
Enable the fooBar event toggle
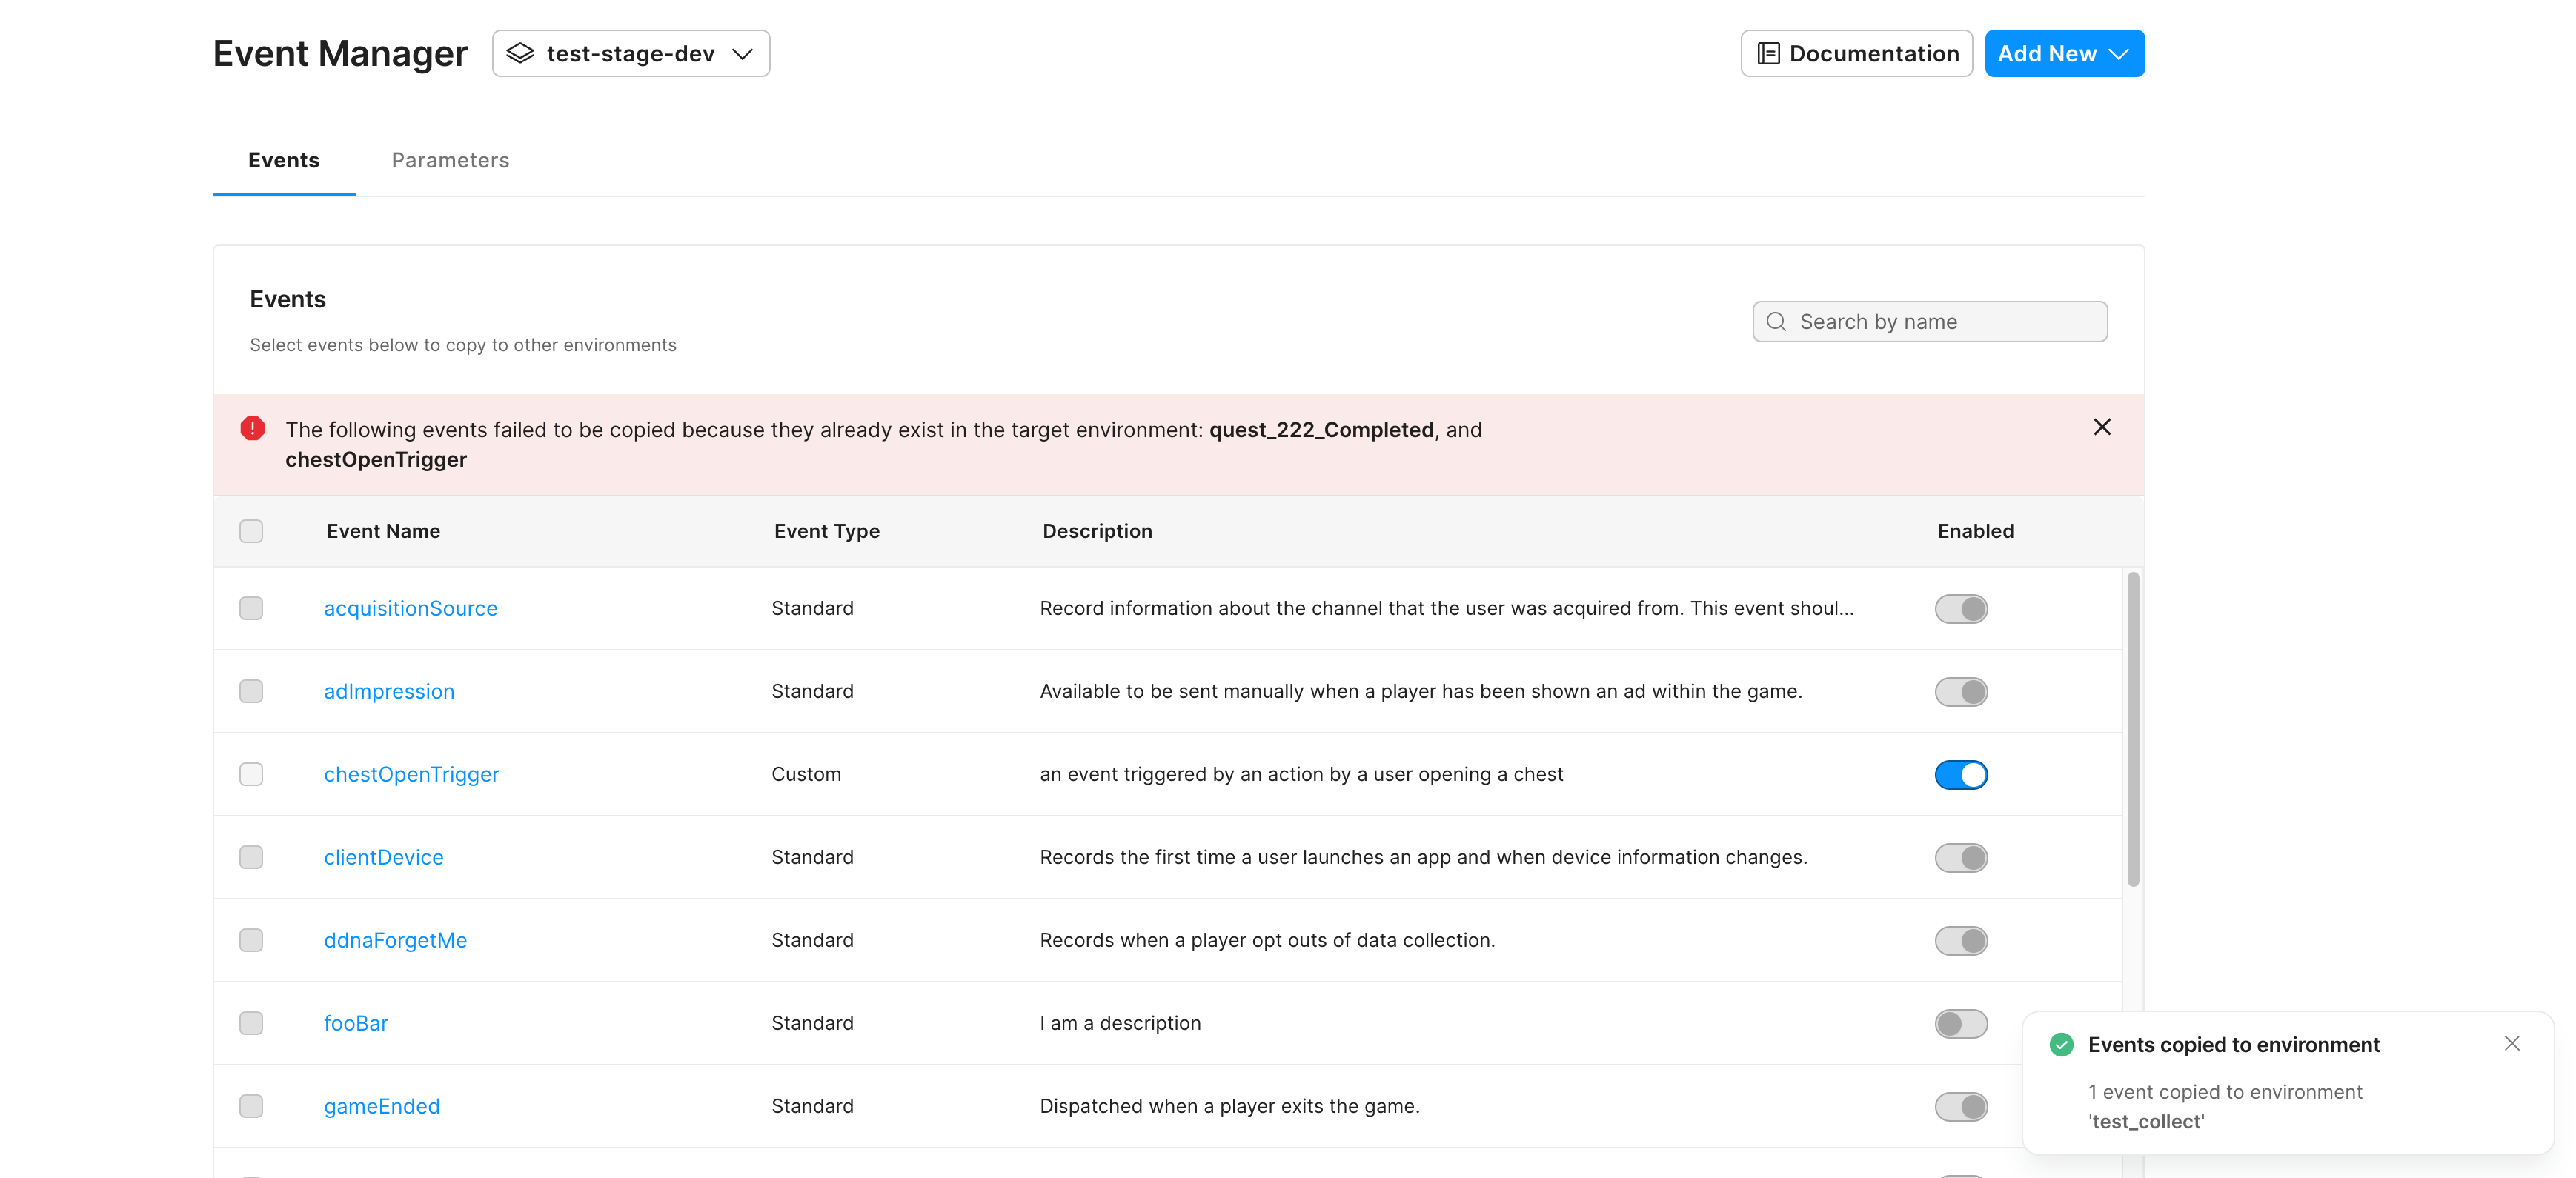tap(1960, 1024)
